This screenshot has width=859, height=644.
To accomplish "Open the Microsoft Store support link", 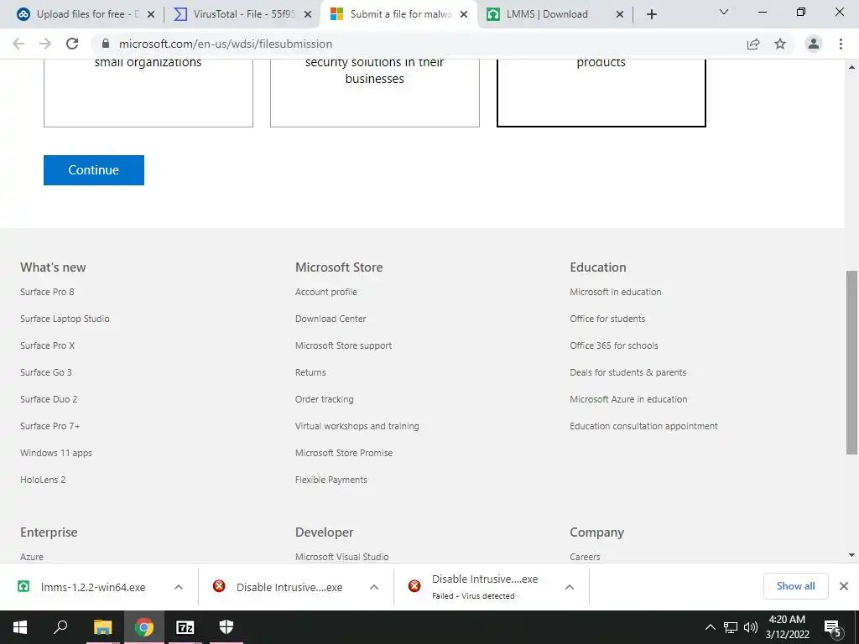I will pos(343,345).
